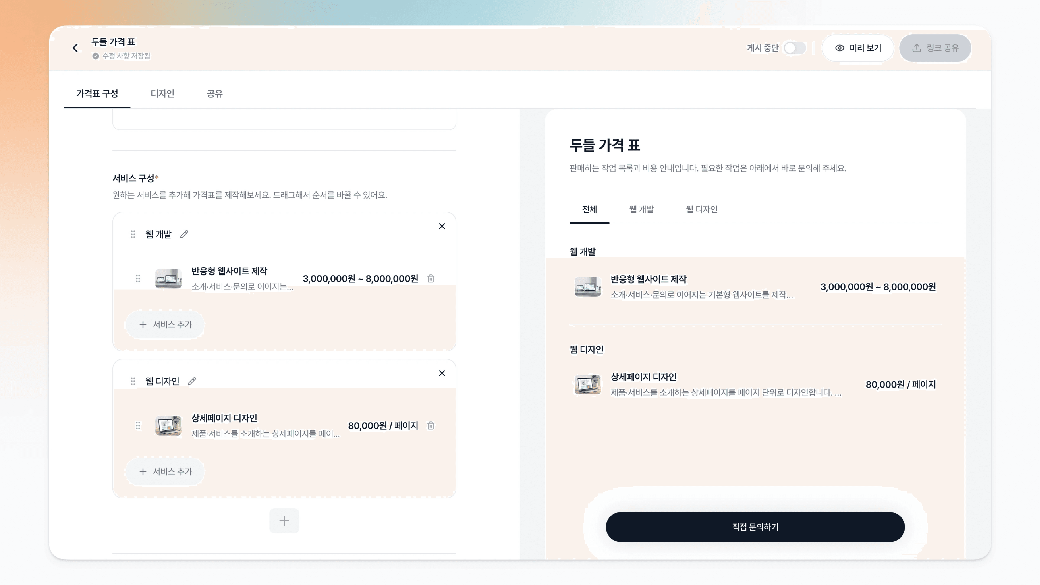Screen dimensions: 1040x585
Task: Delete 상세페이지 디자인 with trash icon
Action: tap(431, 425)
